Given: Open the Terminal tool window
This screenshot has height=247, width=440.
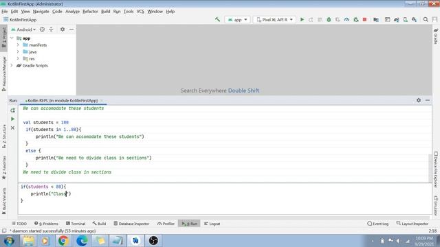Looking at the screenshot, I should pos(76,224).
